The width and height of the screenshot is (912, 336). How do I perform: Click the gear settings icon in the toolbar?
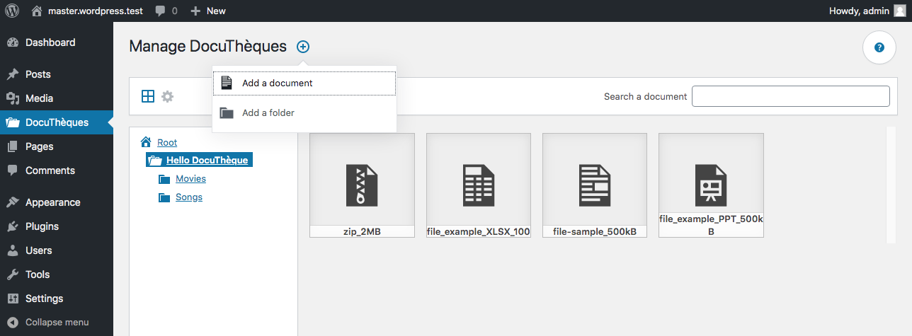click(168, 96)
